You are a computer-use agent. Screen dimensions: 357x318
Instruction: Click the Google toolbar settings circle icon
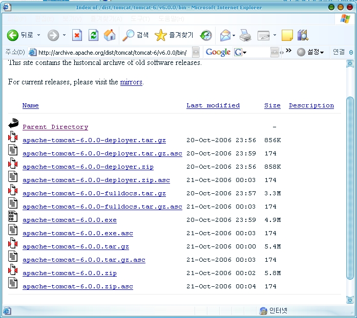301,52
